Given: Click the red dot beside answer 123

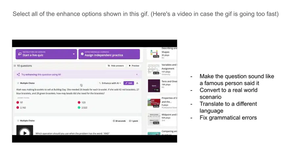Looking at the screenshot, I should point(79,102).
